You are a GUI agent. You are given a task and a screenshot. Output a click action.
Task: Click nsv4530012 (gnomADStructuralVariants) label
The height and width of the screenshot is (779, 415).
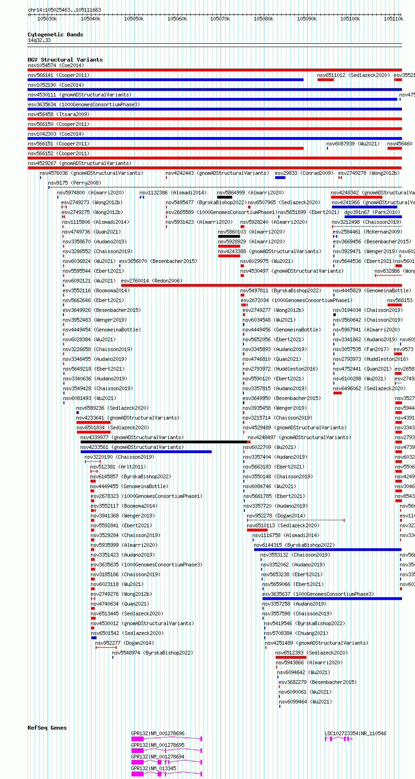click(142, 623)
